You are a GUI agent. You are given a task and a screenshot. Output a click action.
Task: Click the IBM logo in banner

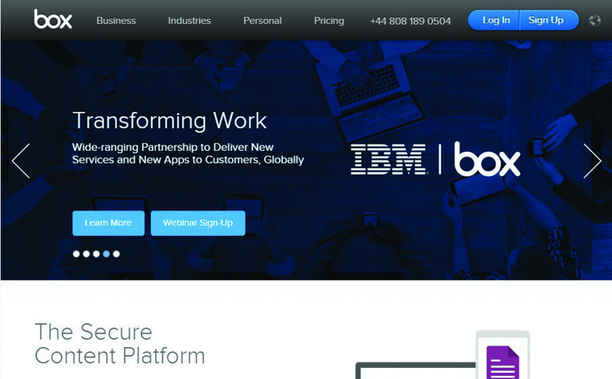click(x=388, y=159)
